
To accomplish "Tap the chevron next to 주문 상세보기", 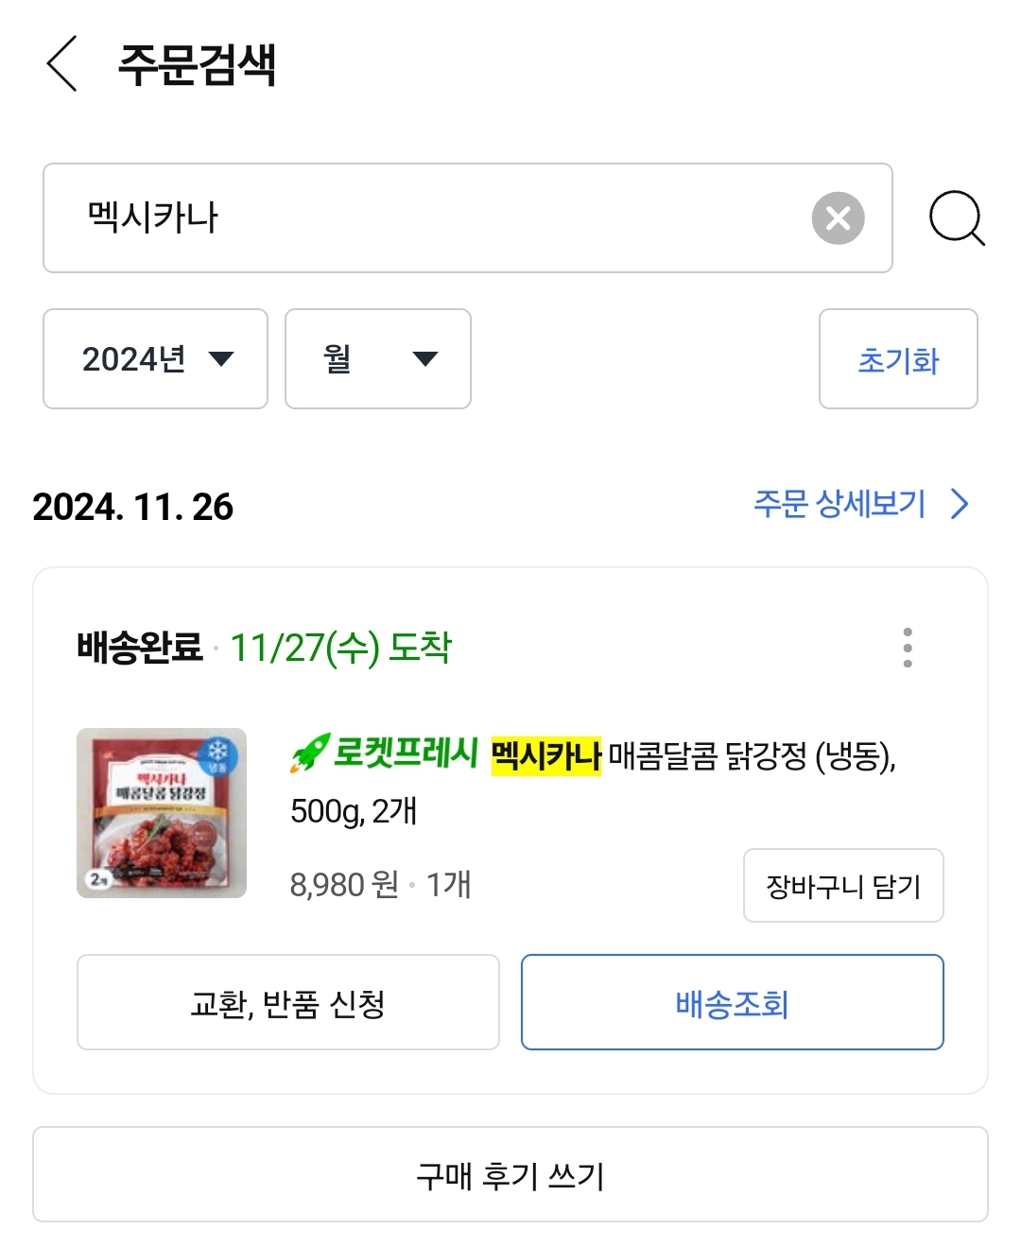I will click(960, 505).
